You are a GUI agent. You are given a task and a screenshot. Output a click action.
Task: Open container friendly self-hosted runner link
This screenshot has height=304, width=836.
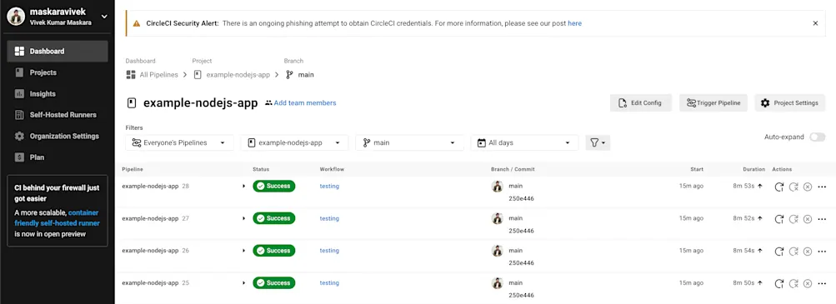pos(57,218)
